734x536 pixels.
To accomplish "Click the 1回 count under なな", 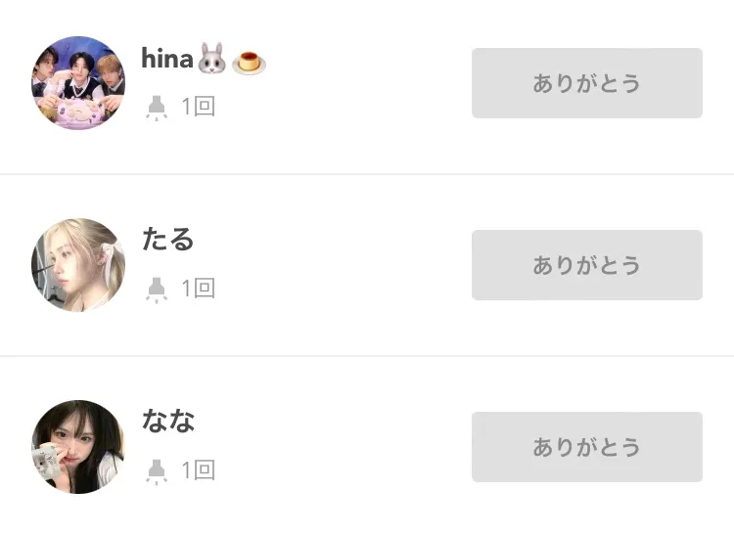I will point(198,470).
